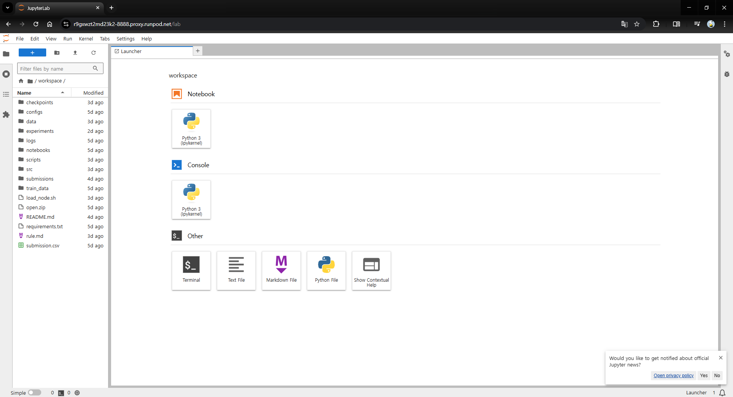Click Launcher label in the status bar
733x397 pixels.
pos(696,393)
